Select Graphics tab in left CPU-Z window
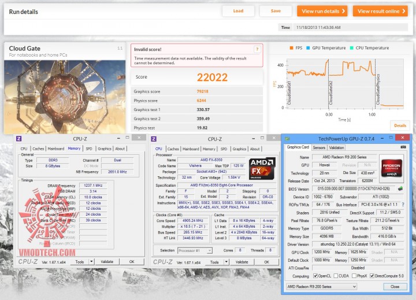The height and width of the screenshot is (300, 416). (x=105, y=149)
